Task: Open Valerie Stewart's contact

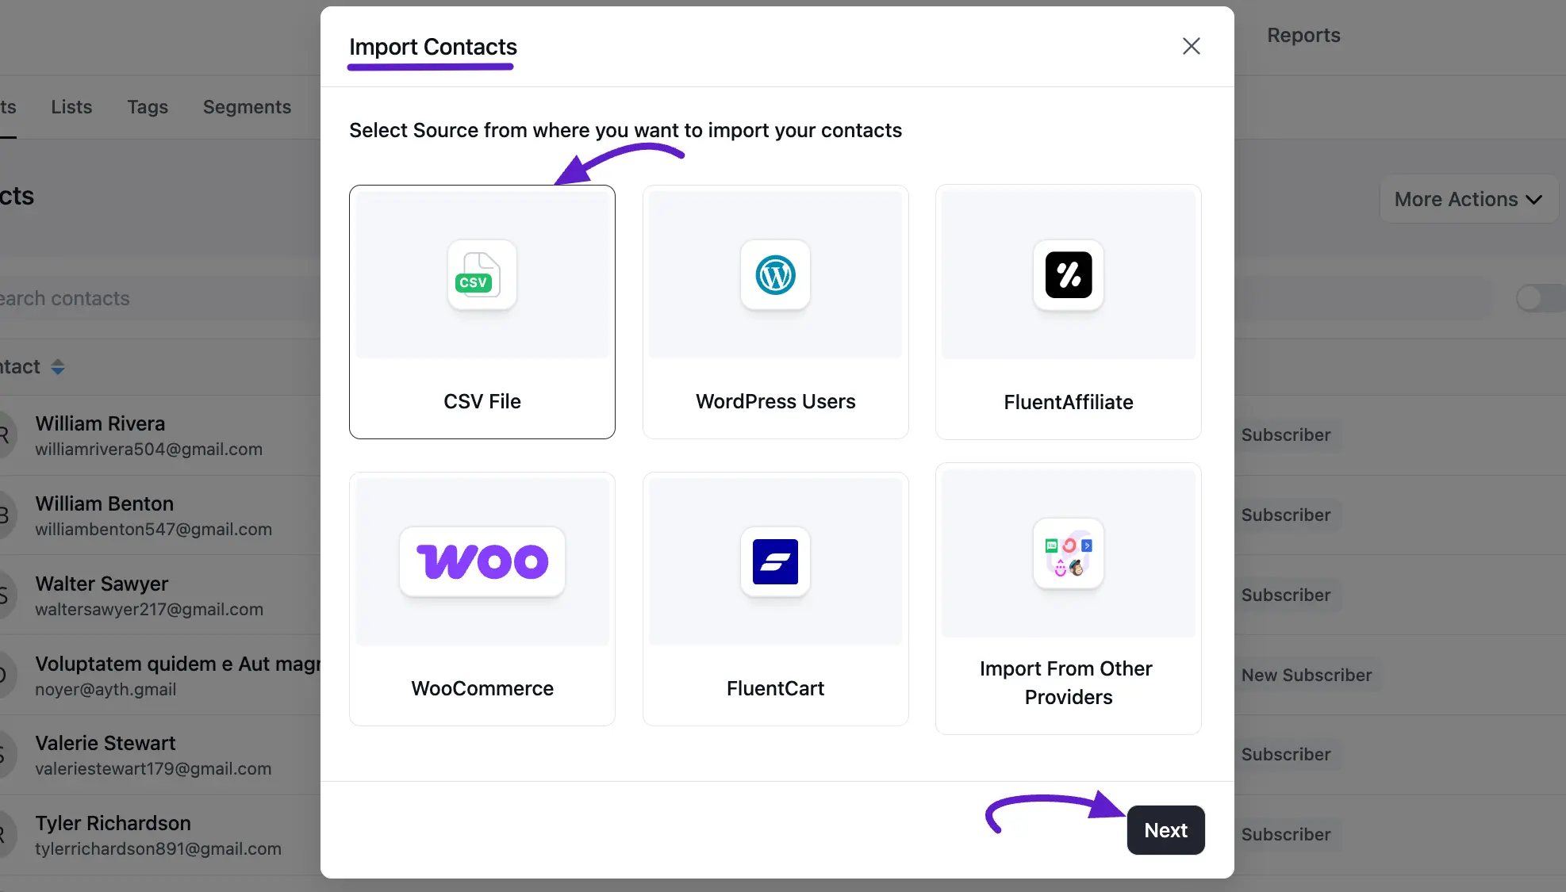Action: coord(105,743)
